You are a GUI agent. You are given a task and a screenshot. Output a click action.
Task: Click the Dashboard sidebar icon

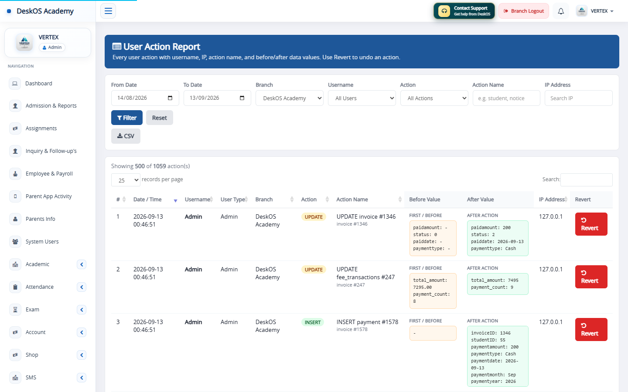(15, 83)
